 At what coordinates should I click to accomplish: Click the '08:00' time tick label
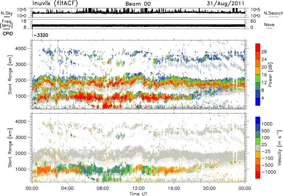tap(103, 189)
